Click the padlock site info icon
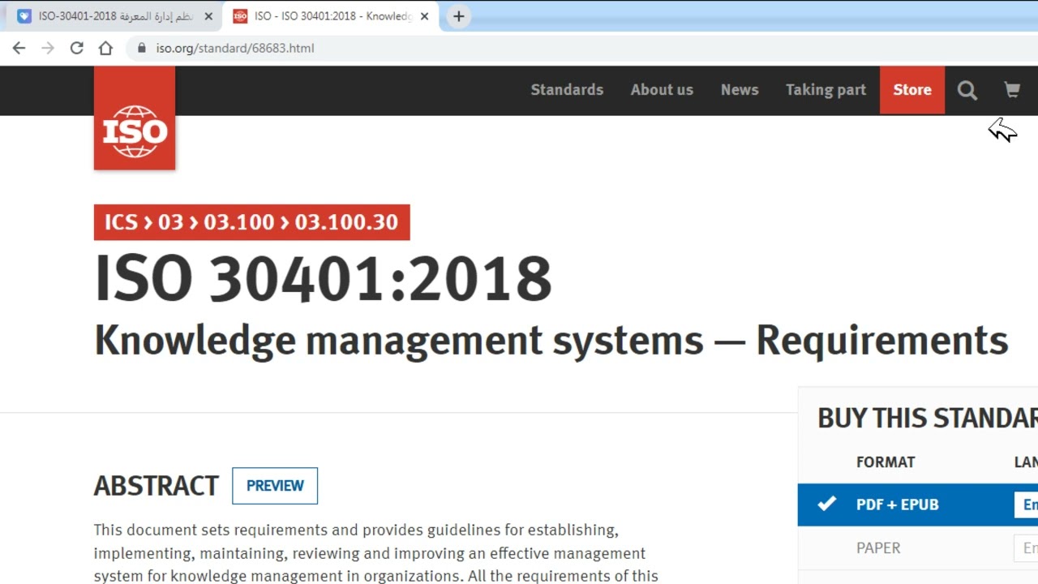This screenshot has width=1038, height=584. [x=142, y=48]
